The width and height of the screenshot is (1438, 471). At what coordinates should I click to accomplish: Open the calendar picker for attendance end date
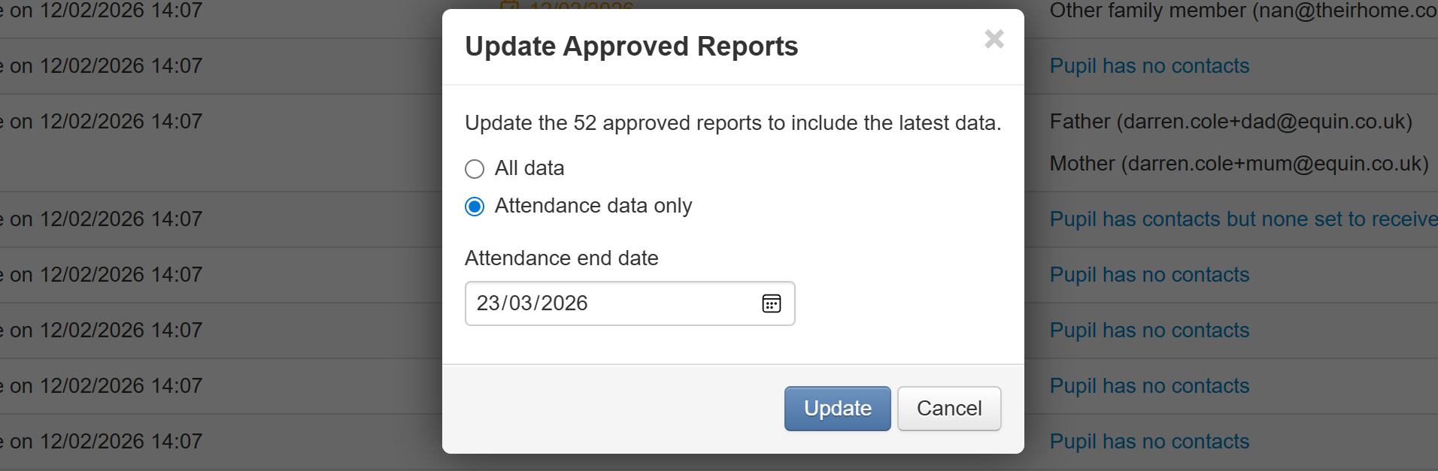(x=771, y=303)
